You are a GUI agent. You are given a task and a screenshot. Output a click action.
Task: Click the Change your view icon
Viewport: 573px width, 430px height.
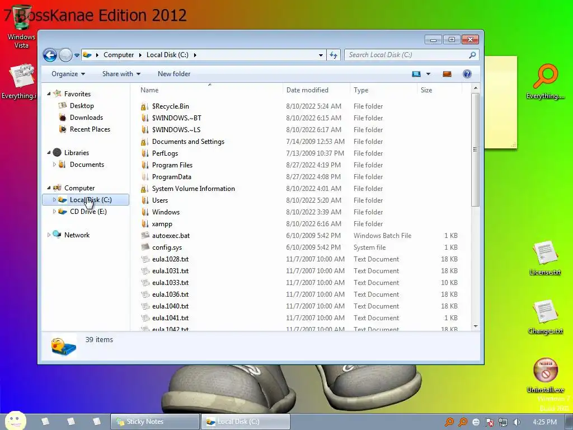416,74
